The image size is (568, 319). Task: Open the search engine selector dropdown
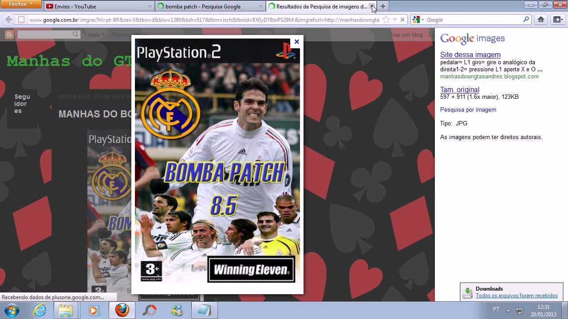(418, 19)
